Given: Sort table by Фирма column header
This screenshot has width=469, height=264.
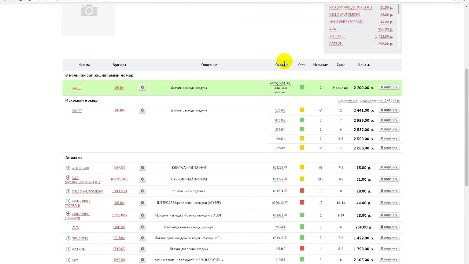Looking at the screenshot, I should tap(84, 65).
